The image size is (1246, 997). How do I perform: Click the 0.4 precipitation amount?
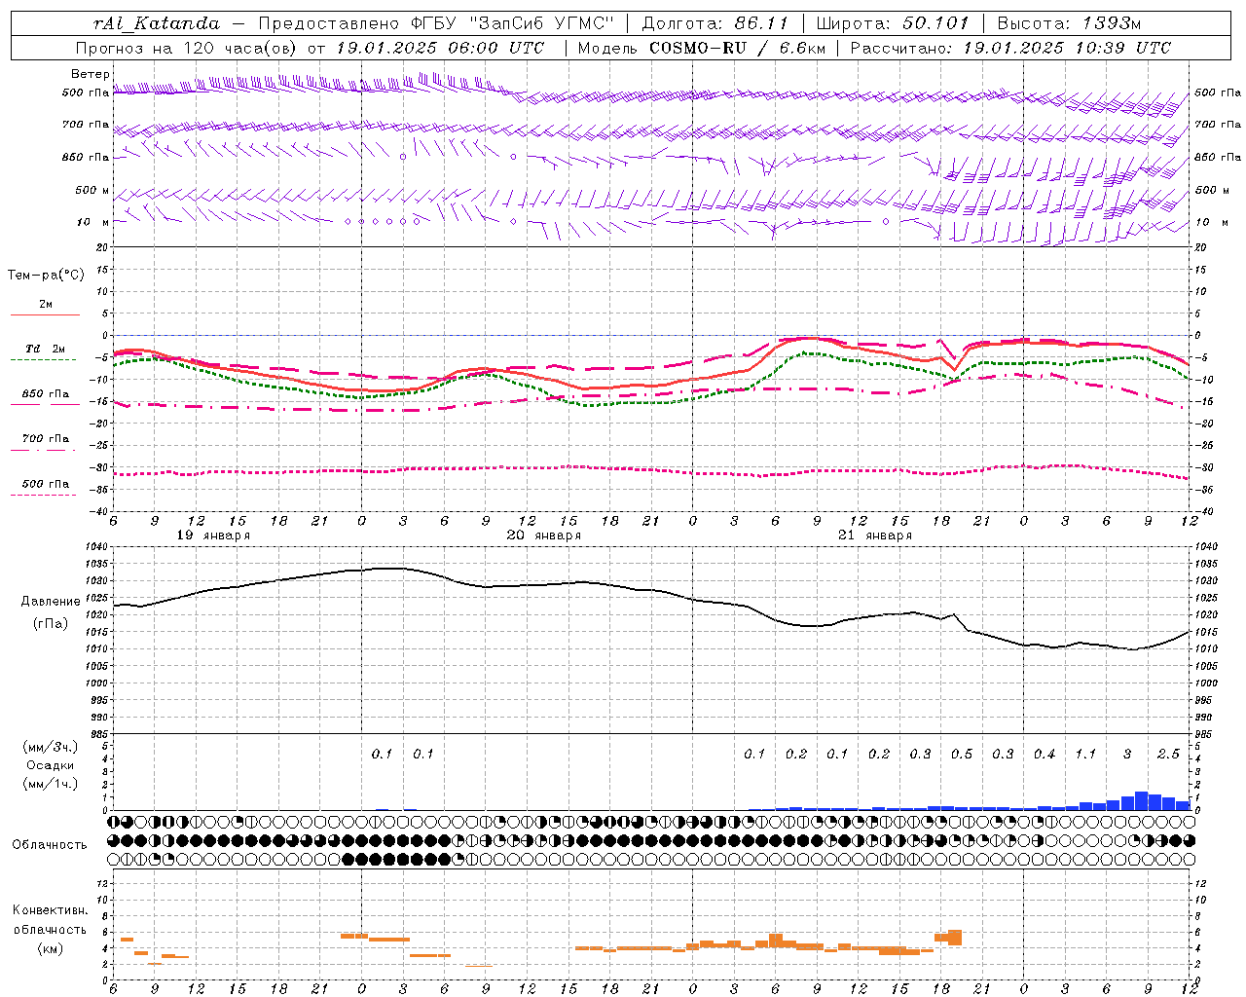point(1044,755)
